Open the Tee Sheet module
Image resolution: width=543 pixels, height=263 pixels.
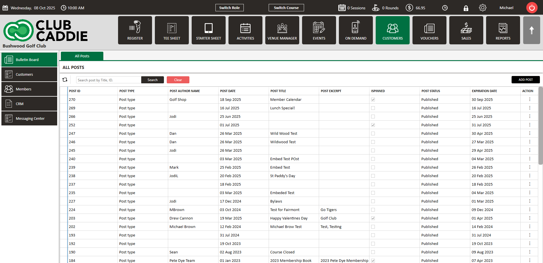coord(172,30)
